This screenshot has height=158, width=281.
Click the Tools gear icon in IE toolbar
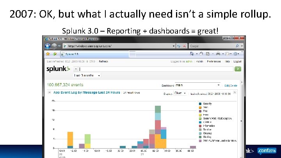[x=235, y=54]
